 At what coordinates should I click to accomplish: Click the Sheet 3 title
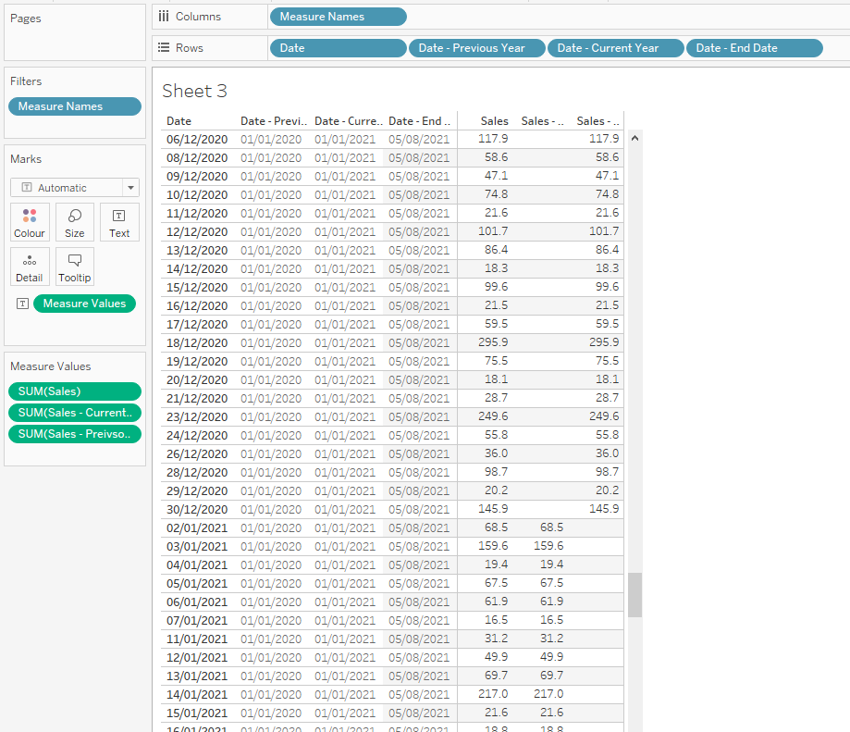[194, 91]
